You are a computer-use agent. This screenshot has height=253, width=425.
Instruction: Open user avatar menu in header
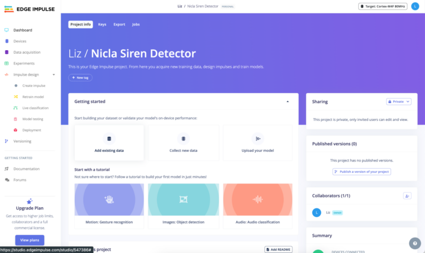coord(415,6)
